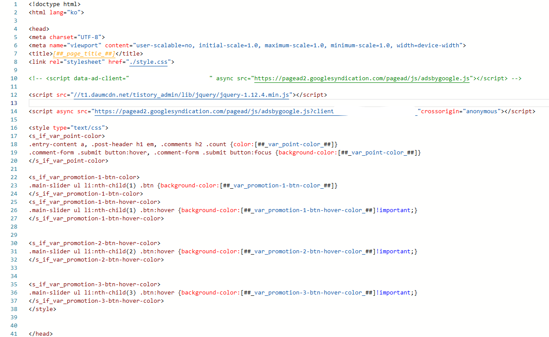Click [##_var_promotion-3-btn-hover-color_##] variable
The image size is (549, 337).
coord(308,292)
